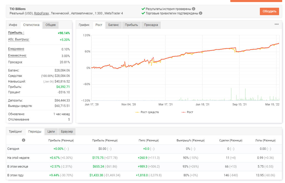This screenshot has height=183, width=285.
Task: Click the В этом году row label
Action: point(15,175)
